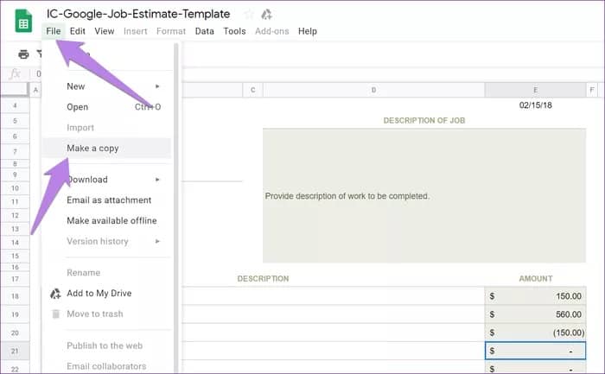Click the Drive icon beside the star
This screenshot has height=374, width=605.
pyautogui.click(x=267, y=14)
